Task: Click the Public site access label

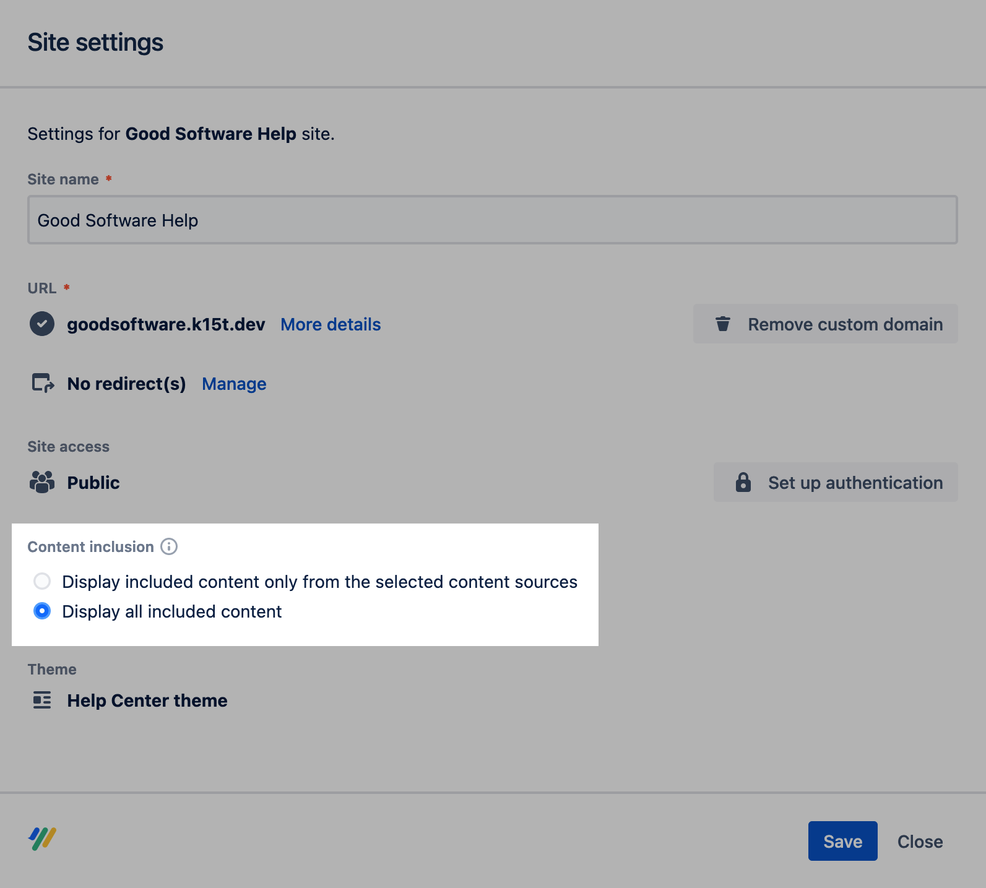Action: point(93,483)
